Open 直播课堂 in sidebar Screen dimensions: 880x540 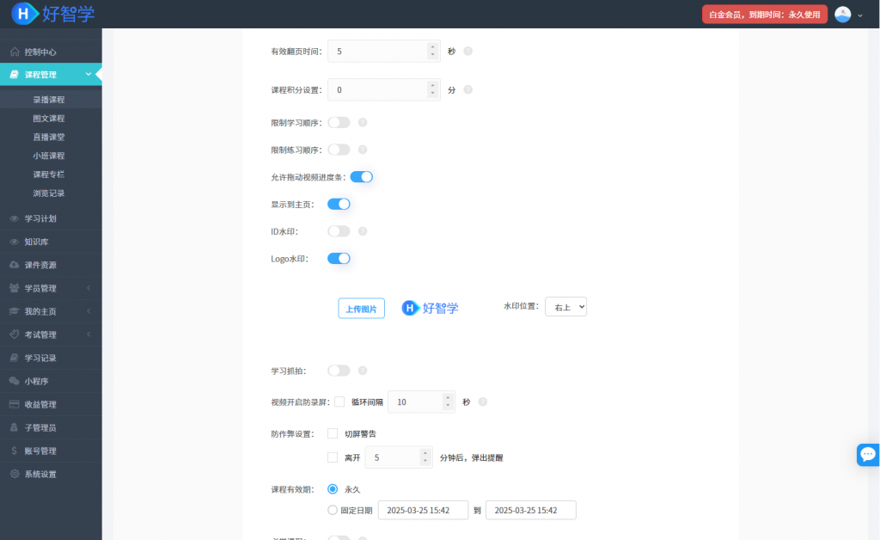click(x=49, y=137)
